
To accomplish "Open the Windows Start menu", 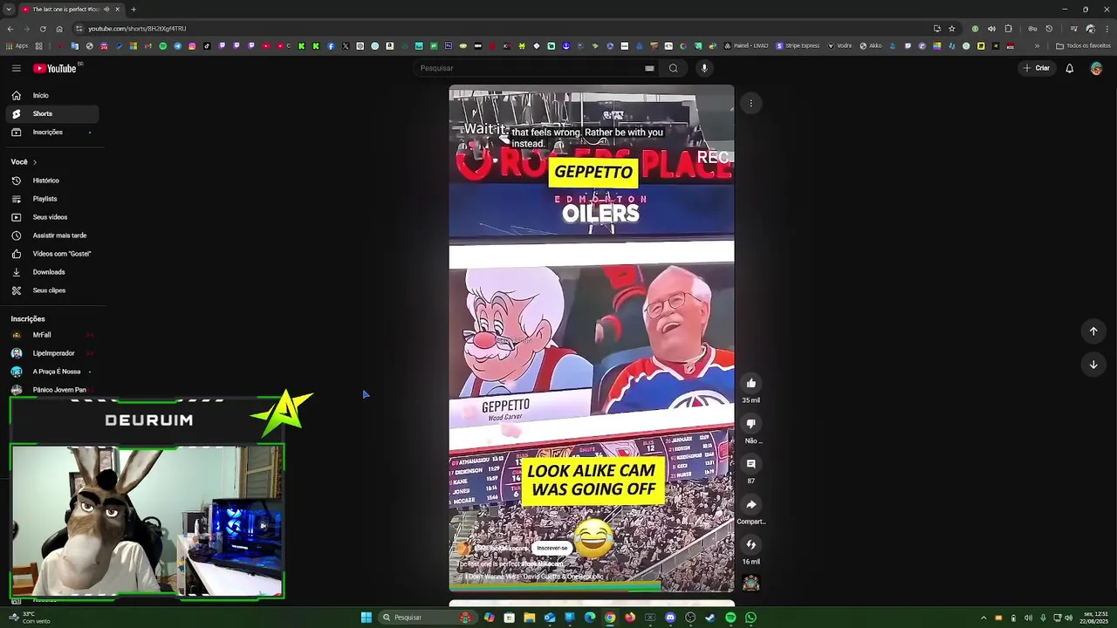I will 367,618.
